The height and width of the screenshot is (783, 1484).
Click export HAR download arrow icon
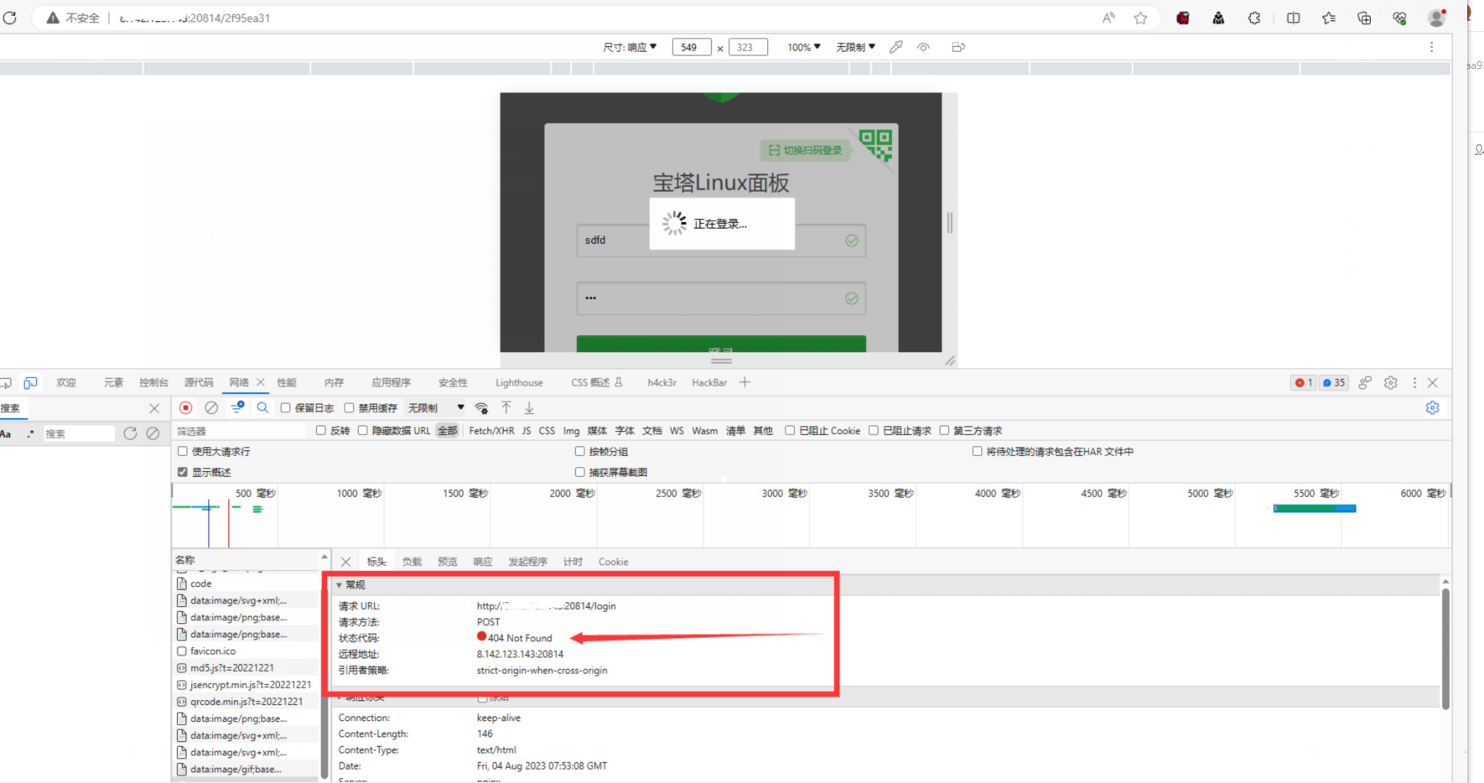click(x=529, y=407)
